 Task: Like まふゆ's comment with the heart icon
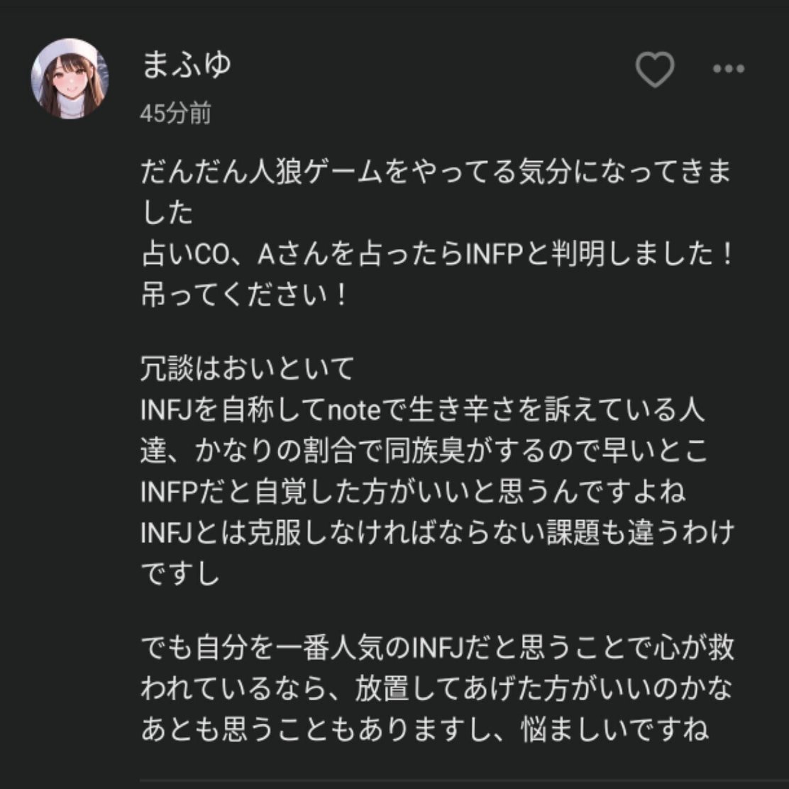655,70
